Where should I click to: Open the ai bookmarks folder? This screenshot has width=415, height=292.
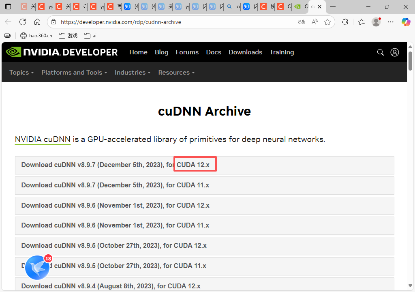tap(90, 36)
